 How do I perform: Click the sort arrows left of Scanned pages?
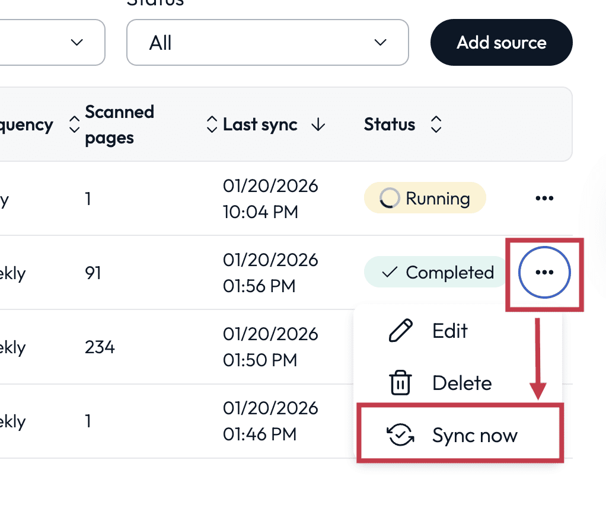tap(74, 124)
